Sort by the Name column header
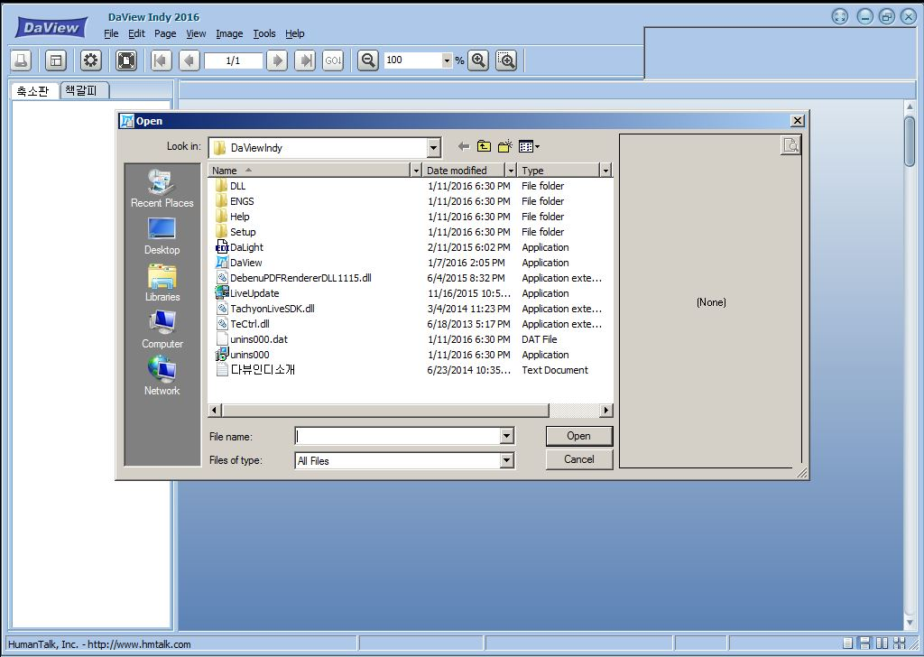This screenshot has height=657, width=924. pos(310,171)
